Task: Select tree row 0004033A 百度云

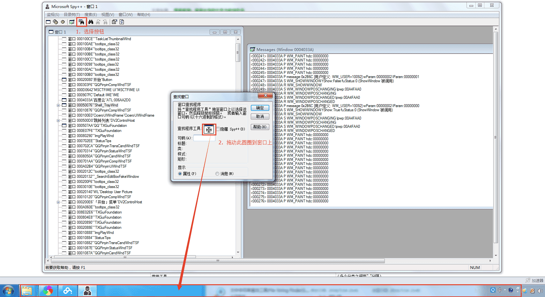Action: (99, 100)
